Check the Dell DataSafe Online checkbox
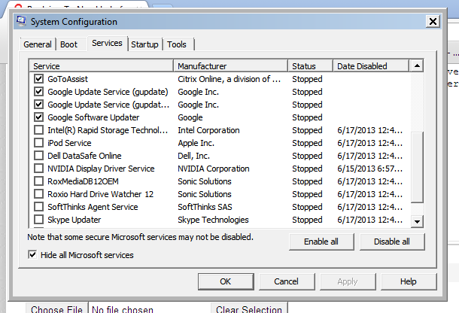 (x=38, y=156)
